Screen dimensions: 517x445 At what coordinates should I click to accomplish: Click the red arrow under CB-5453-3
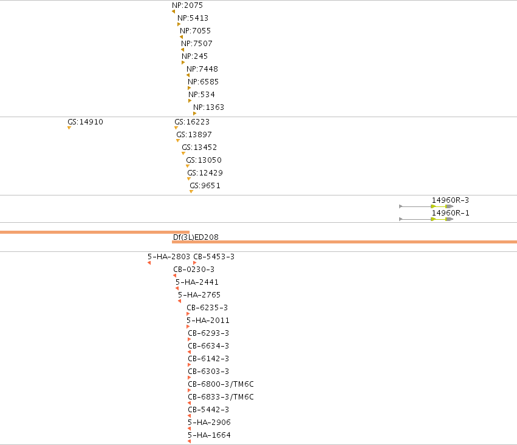coord(194,263)
